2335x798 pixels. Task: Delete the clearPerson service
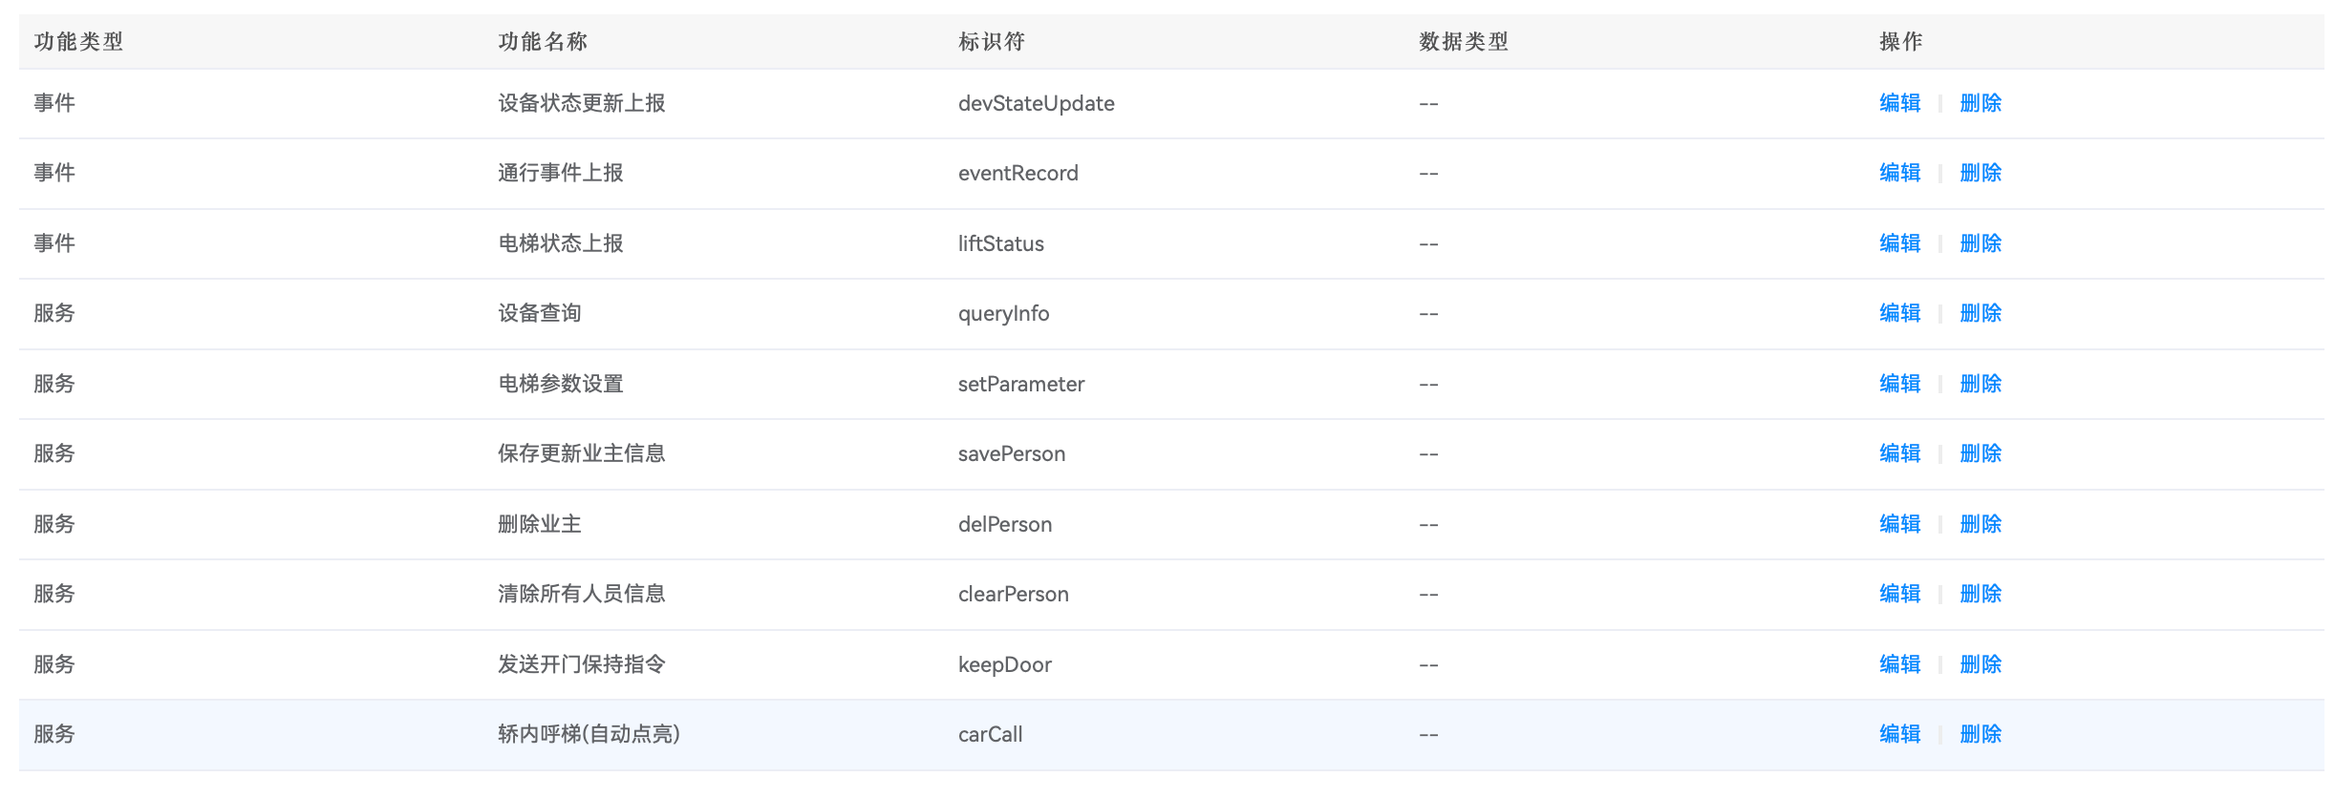point(1980,594)
